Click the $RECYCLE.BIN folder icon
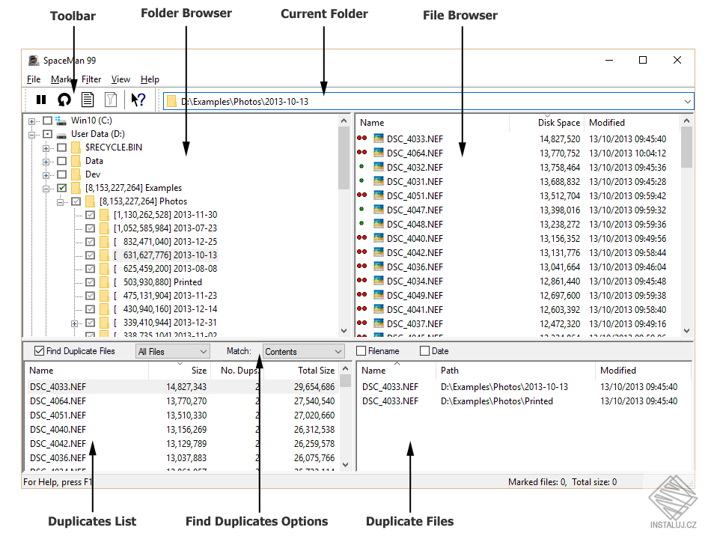The image size is (711, 545). click(76, 147)
